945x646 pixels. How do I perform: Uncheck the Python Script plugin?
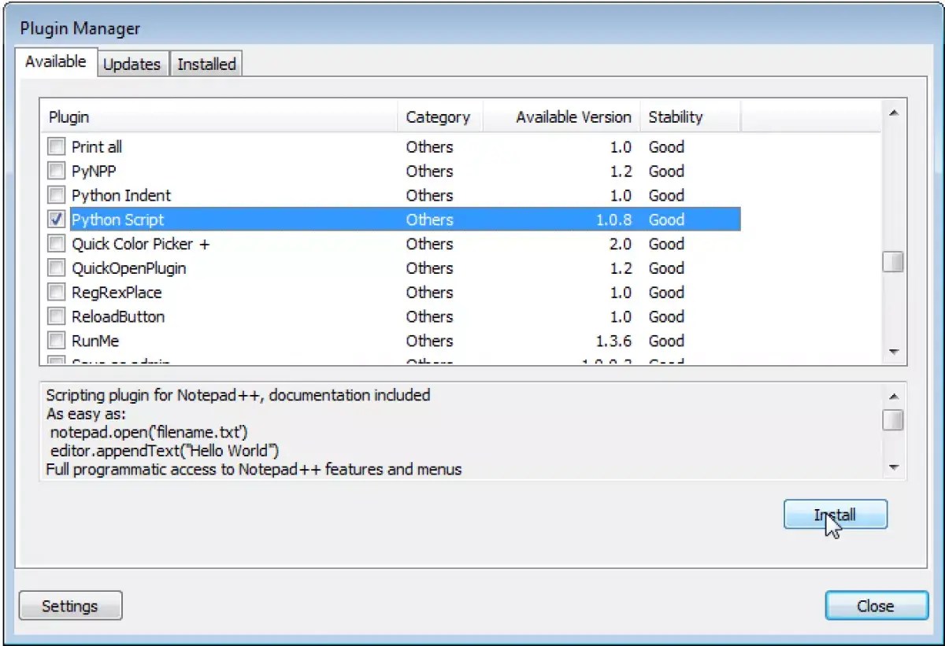click(56, 220)
